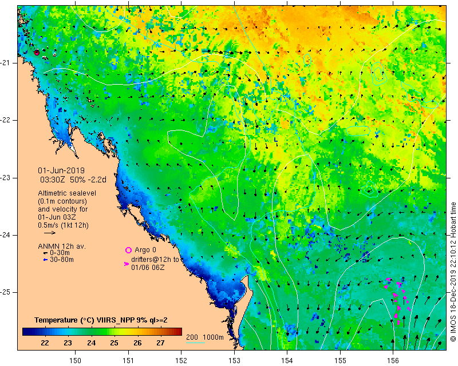Click the '200 1000m' isobath label
The height and width of the screenshot is (366, 458).
click(x=205, y=337)
